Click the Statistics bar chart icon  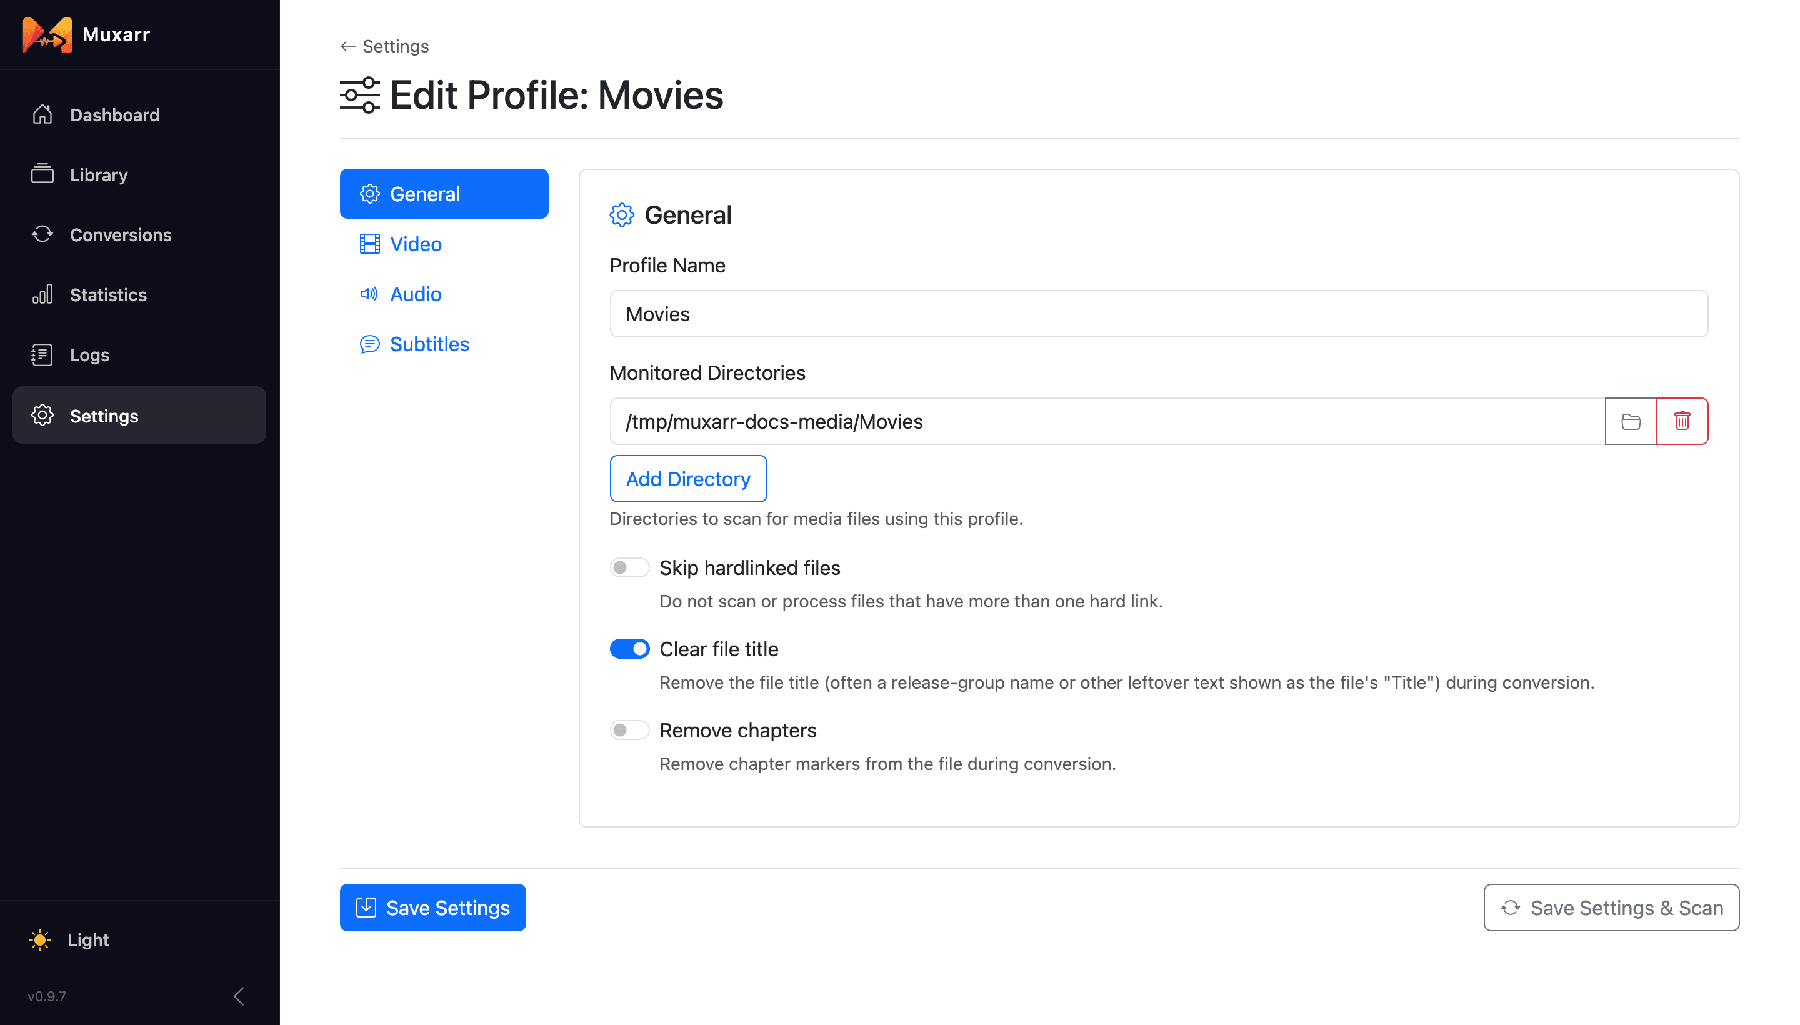tap(42, 294)
